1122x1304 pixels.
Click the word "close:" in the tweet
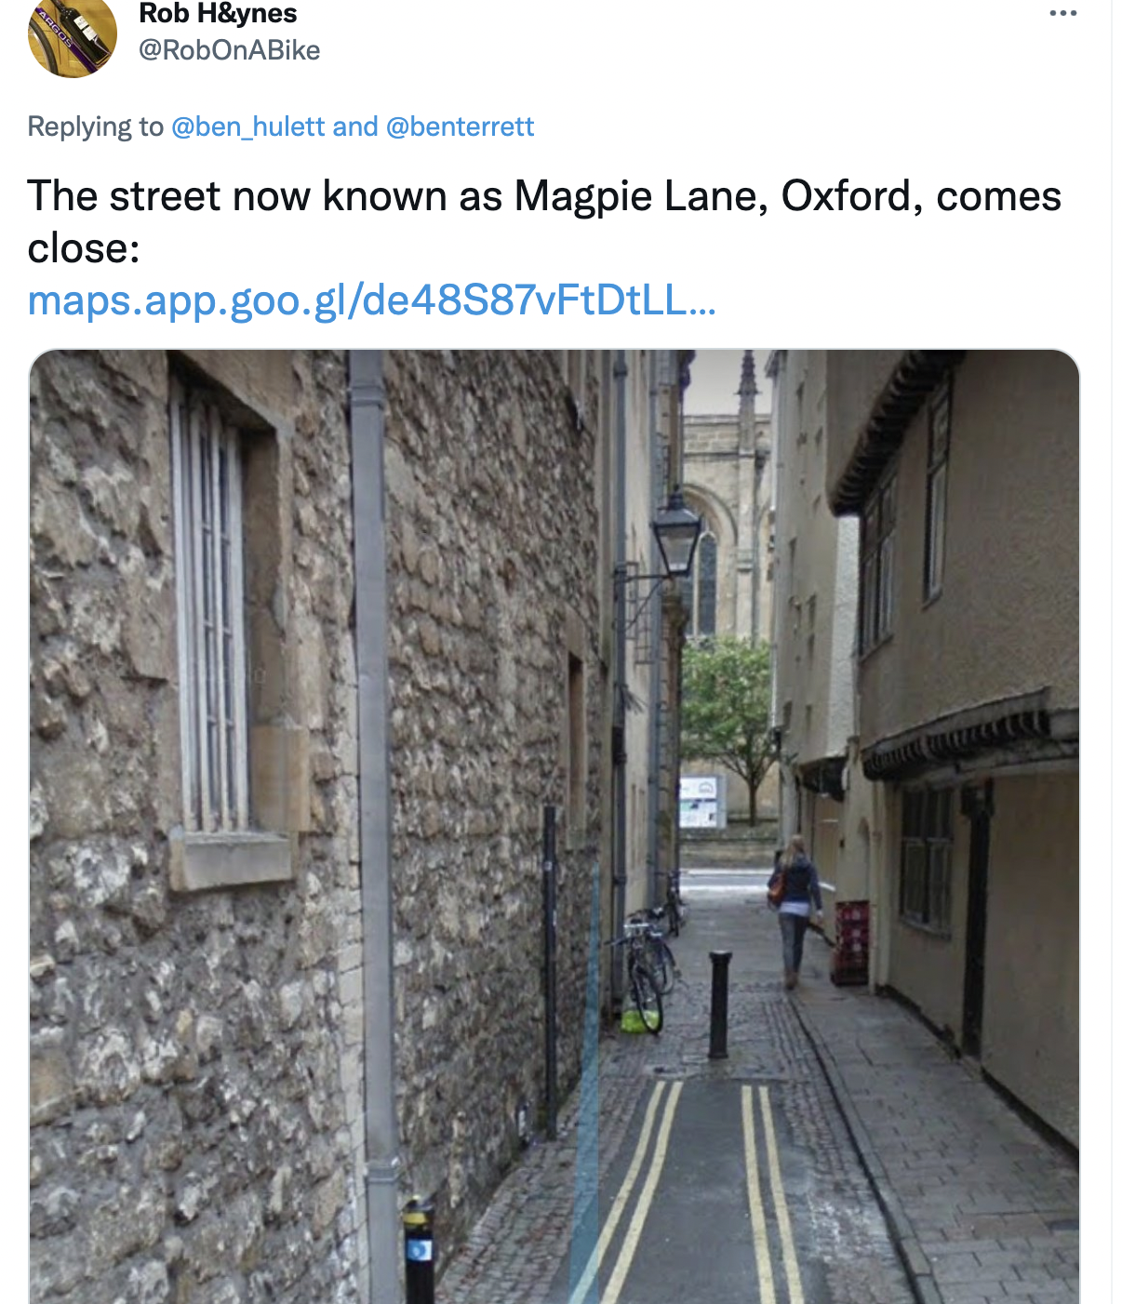click(x=84, y=248)
